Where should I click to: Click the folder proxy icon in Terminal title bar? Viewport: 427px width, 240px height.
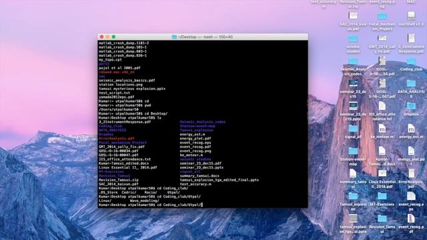[174, 37]
